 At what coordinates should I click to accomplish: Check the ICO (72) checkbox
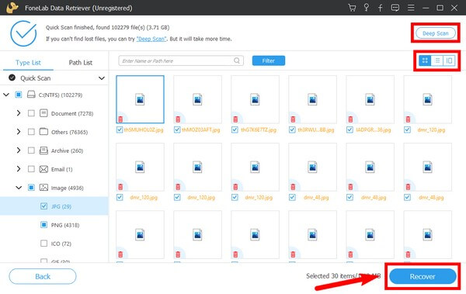click(x=43, y=244)
